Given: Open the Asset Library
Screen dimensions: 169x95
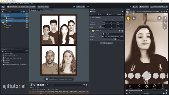Looking at the screenshot, I should click(43, 7).
